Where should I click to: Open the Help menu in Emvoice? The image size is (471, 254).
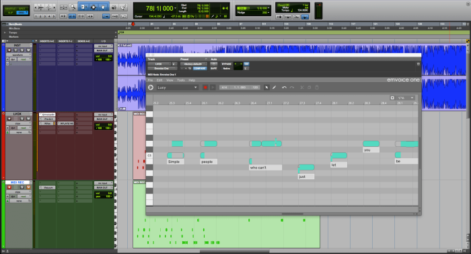coord(192,80)
